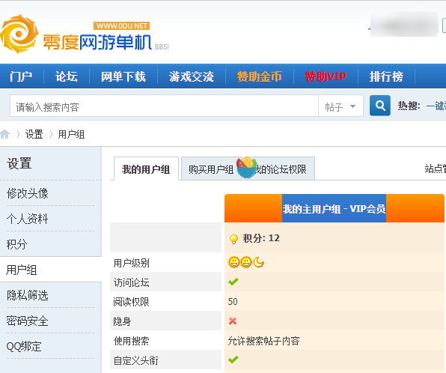446x373 pixels.
Task: Open 赞助金币 in the nav bar
Action: click(x=260, y=76)
